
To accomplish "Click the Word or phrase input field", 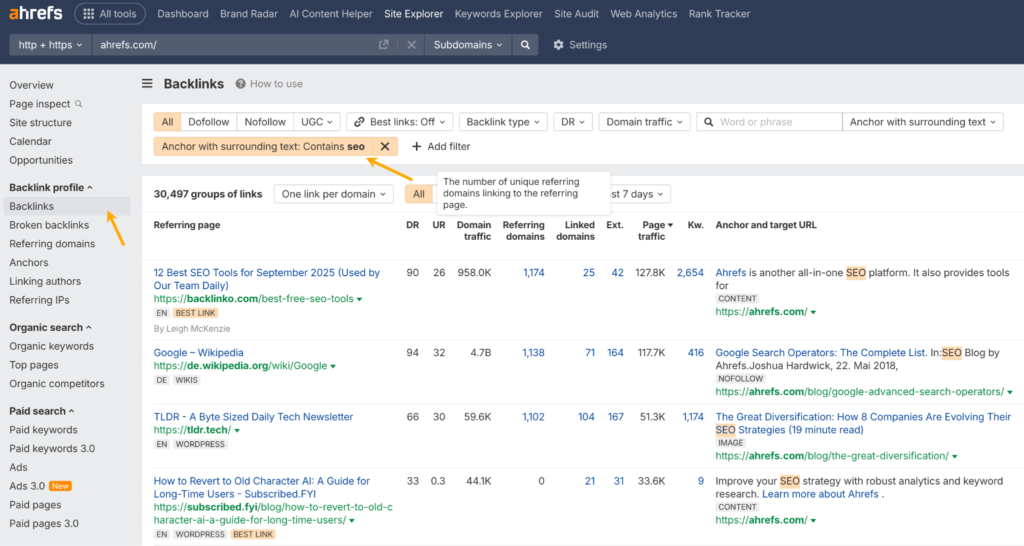I will click(770, 121).
